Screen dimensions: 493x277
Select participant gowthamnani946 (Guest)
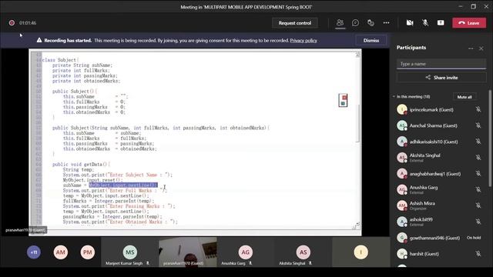pos(434,238)
